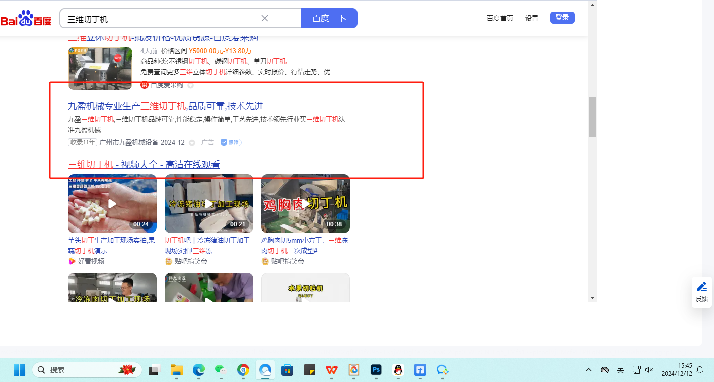Go to 百度首页
Screen dimensions: 714x382
[x=500, y=18]
